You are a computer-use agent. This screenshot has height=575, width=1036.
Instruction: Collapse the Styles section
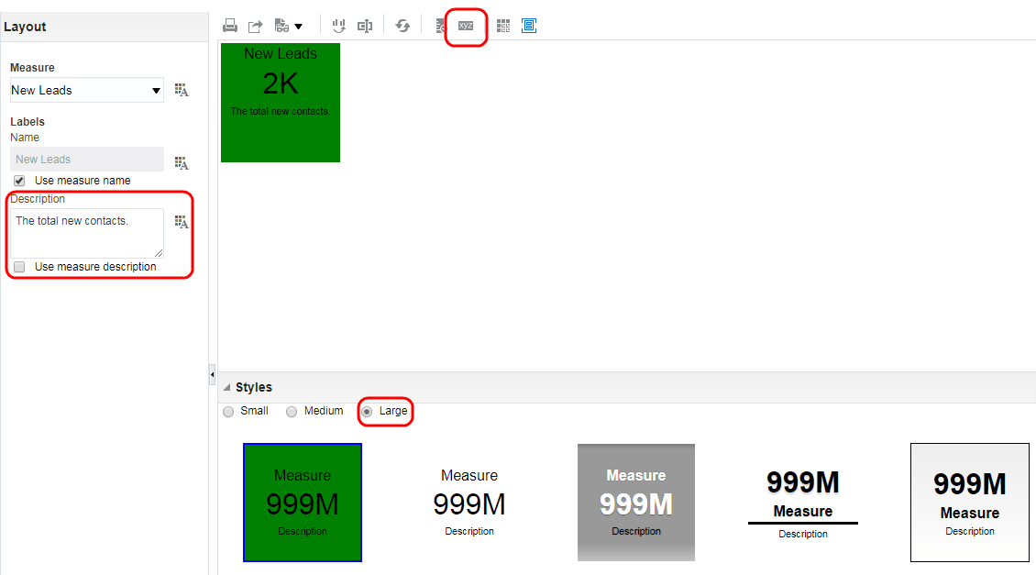226,386
